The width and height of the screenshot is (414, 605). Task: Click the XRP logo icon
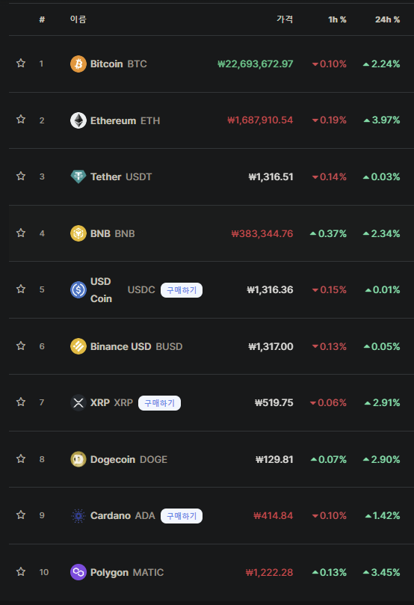click(x=78, y=403)
